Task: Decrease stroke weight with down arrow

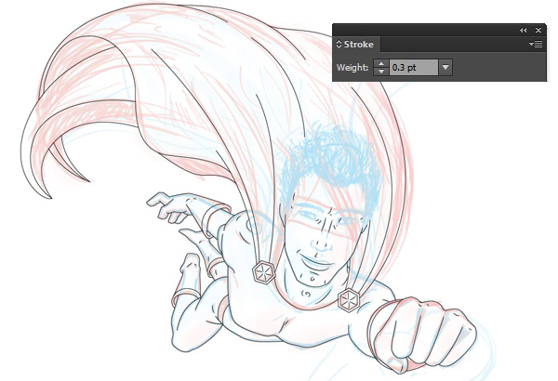Action: point(381,72)
